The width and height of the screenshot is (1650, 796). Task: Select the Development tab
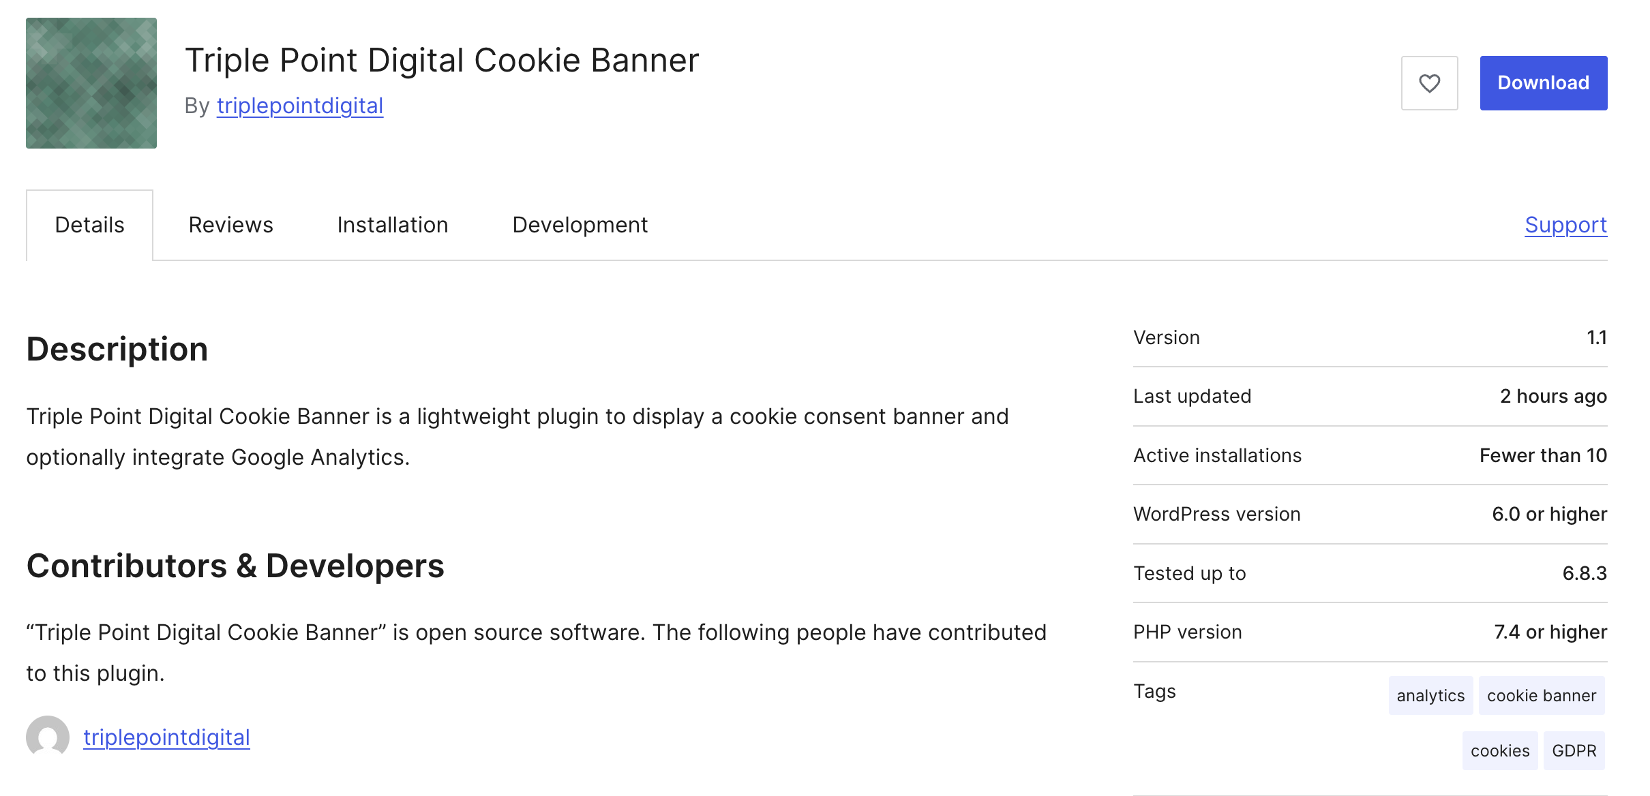(x=580, y=225)
